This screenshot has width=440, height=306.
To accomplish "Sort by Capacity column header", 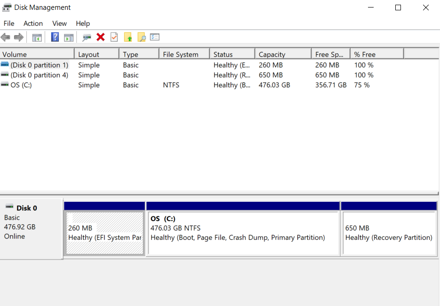I will [x=283, y=54].
